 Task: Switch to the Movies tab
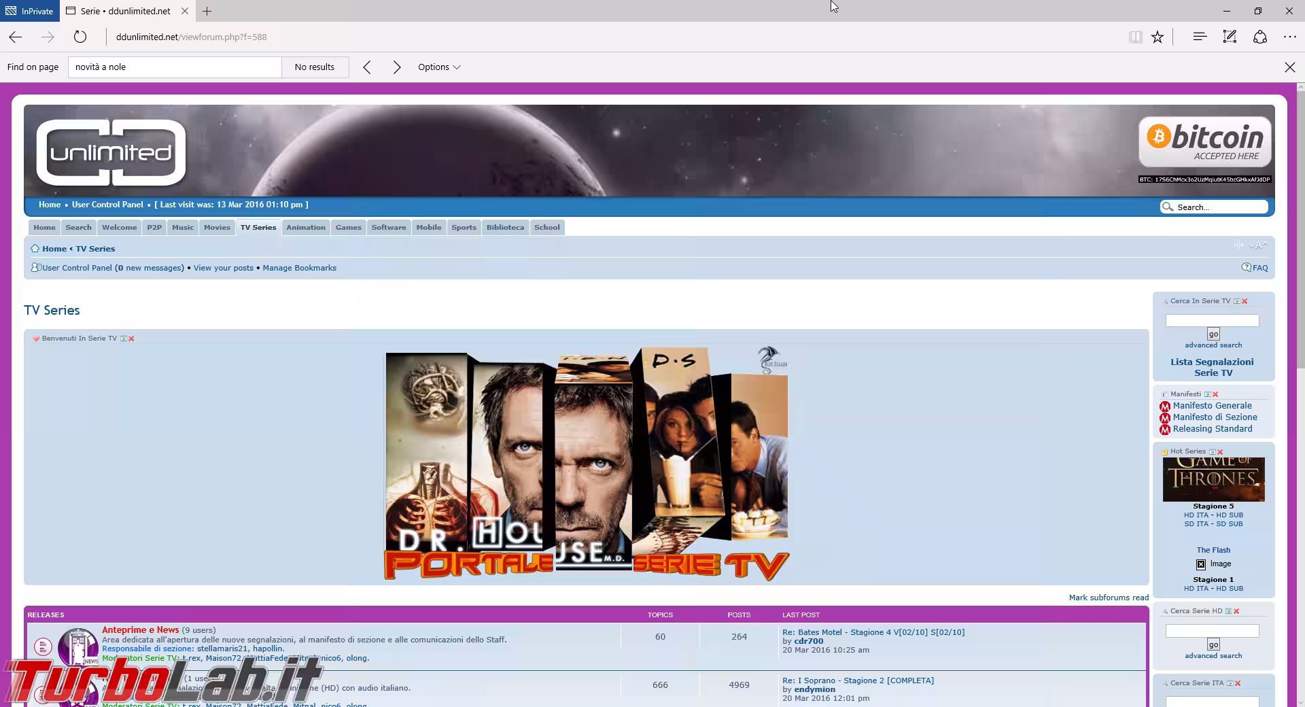217,228
